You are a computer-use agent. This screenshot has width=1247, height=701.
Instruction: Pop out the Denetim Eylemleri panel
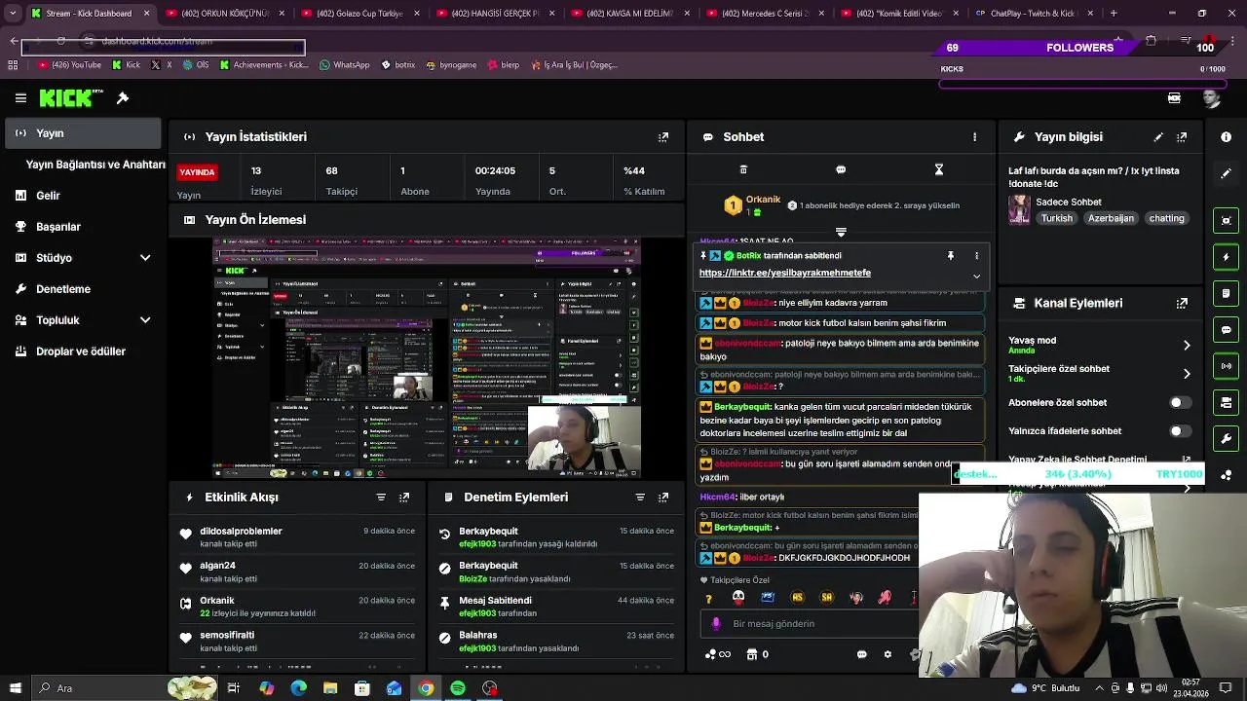click(663, 498)
